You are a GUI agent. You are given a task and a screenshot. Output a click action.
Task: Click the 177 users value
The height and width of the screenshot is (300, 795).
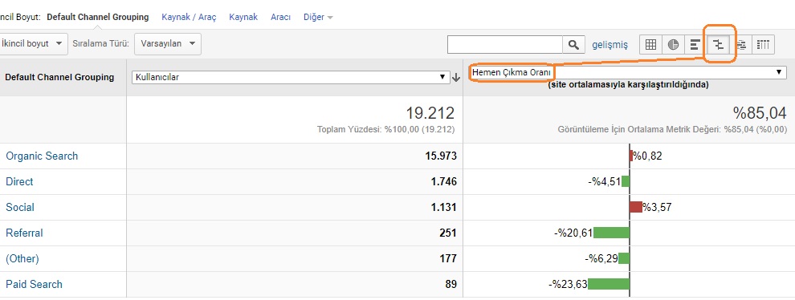(x=448, y=259)
